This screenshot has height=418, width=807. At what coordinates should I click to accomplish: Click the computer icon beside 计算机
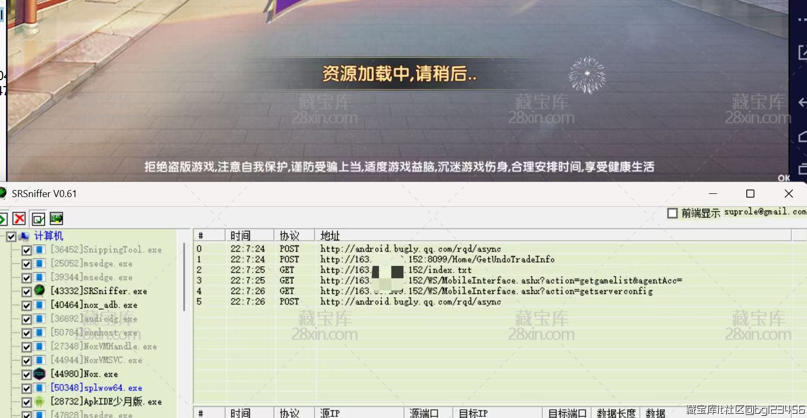coord(24,236)
